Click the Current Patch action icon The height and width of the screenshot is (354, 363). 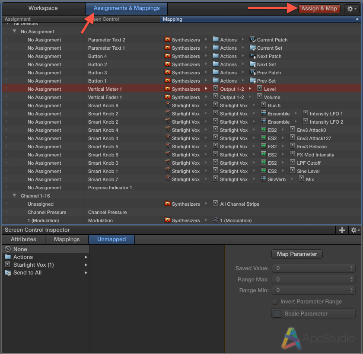tap(253, 39)
